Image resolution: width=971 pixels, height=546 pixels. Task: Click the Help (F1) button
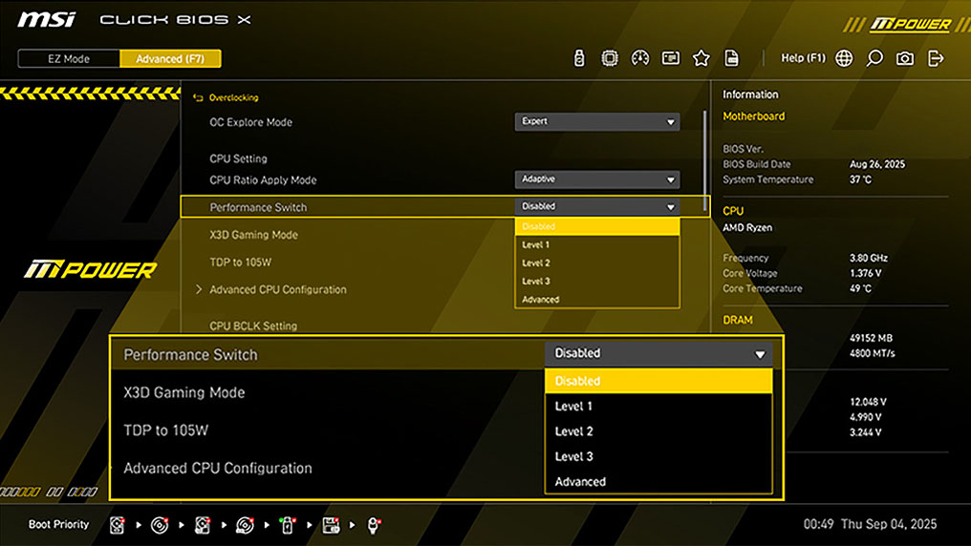click(803, 58)
